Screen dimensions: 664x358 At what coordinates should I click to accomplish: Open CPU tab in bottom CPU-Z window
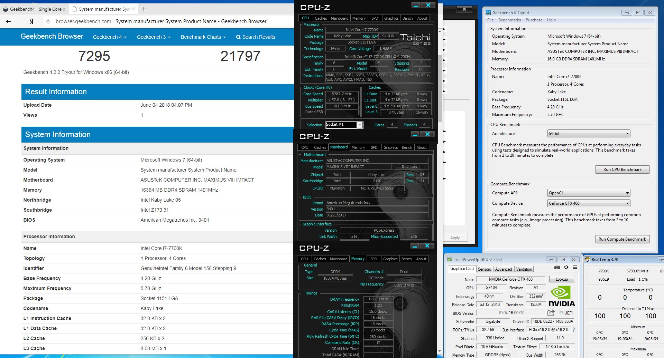(304, 259)
